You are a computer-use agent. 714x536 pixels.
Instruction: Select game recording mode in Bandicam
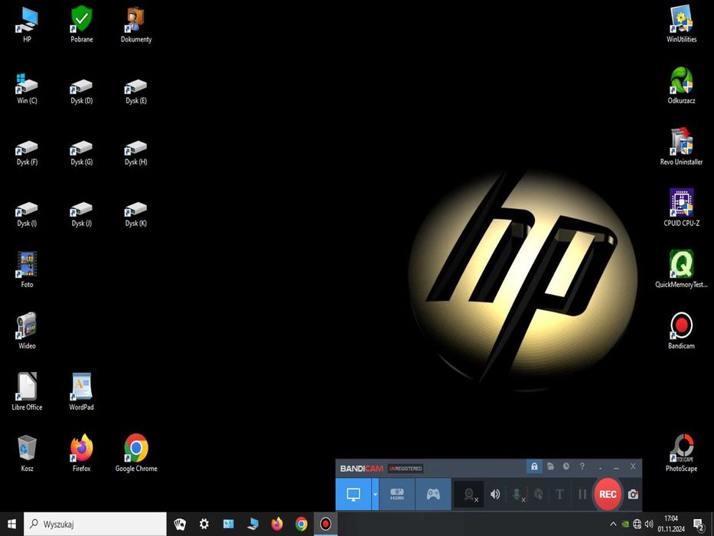pos(433,494)
